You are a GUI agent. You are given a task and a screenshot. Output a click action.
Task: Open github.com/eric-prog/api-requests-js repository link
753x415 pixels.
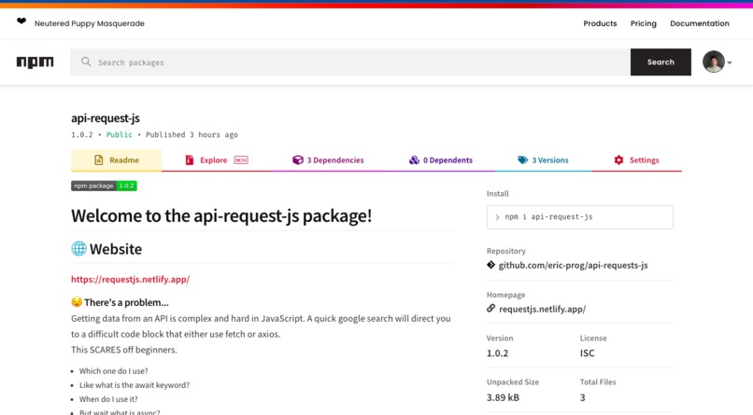[x=573, y=265]
